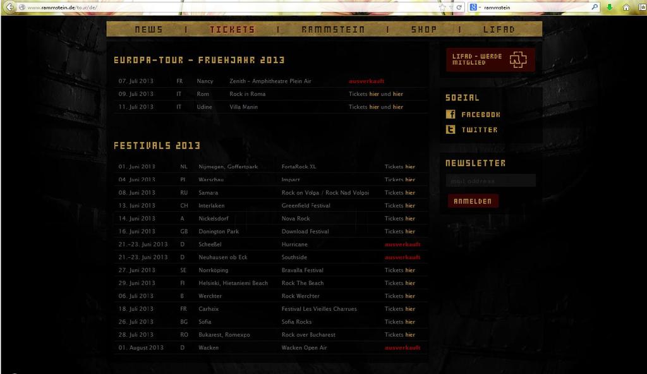The image size is (647, 374).
Task: Open ticket link 'hier' for Greenfield Festival
Action: pos(410,205)
